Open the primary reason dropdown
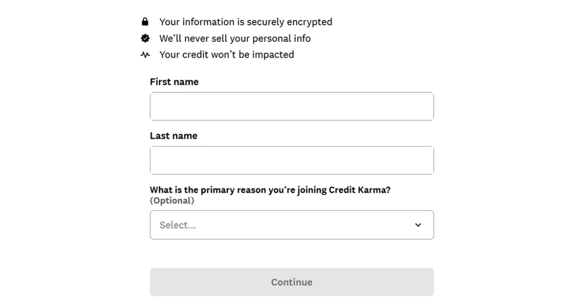The height and width of the screenshot is (306, 584). point(292,225)
